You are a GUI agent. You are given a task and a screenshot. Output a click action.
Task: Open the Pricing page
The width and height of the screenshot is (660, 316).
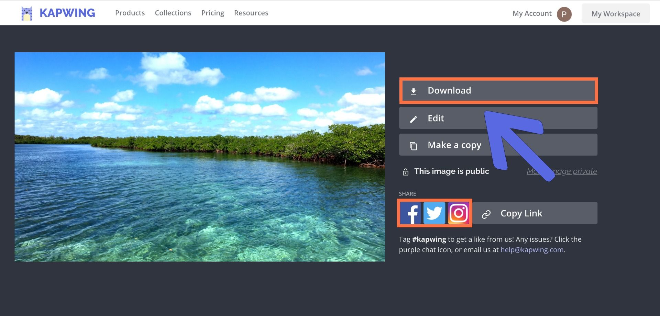tap(212, 13)
